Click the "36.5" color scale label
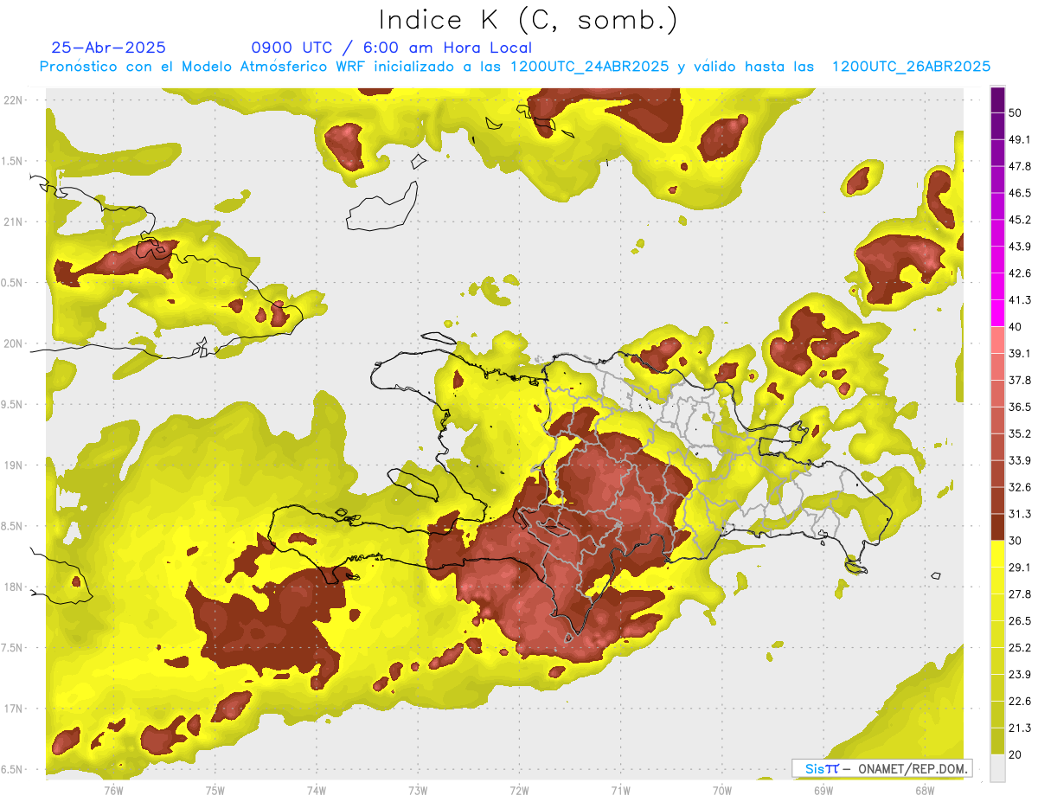Image resolution: width=1038 pixels, height=802 pixels. 1020,407
